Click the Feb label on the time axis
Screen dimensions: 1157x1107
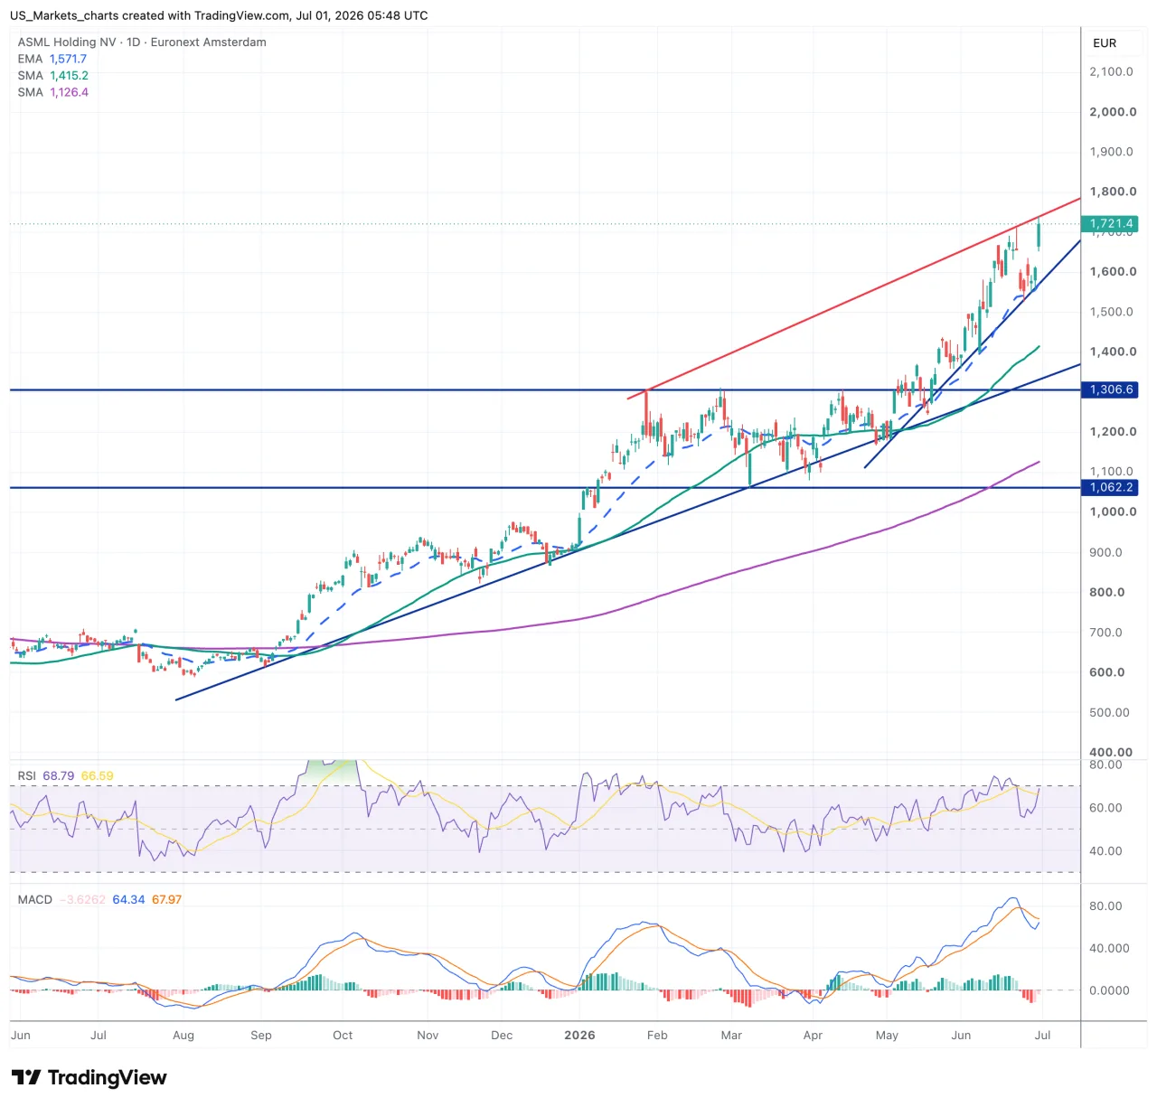[x=657, y=1036]
